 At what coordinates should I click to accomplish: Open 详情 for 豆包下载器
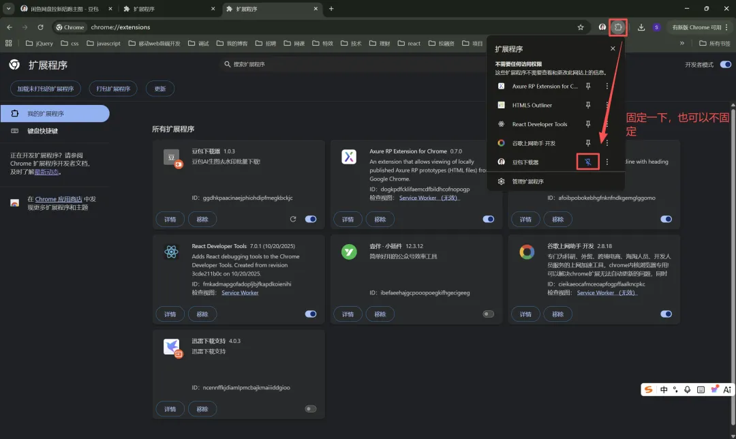(x=170, y=219)
